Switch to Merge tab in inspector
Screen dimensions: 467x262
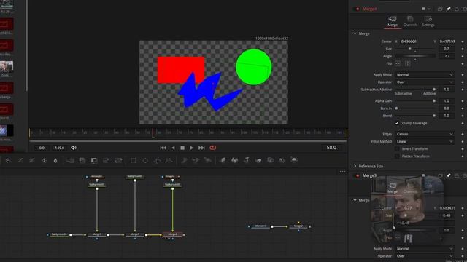[x=393, y=22]
